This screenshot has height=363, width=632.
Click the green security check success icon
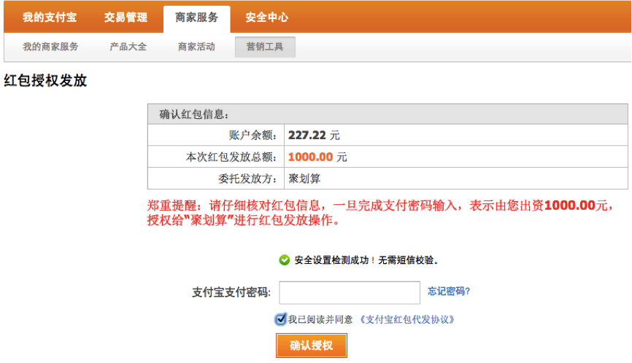pyautogui.click(x=284, y=260)
